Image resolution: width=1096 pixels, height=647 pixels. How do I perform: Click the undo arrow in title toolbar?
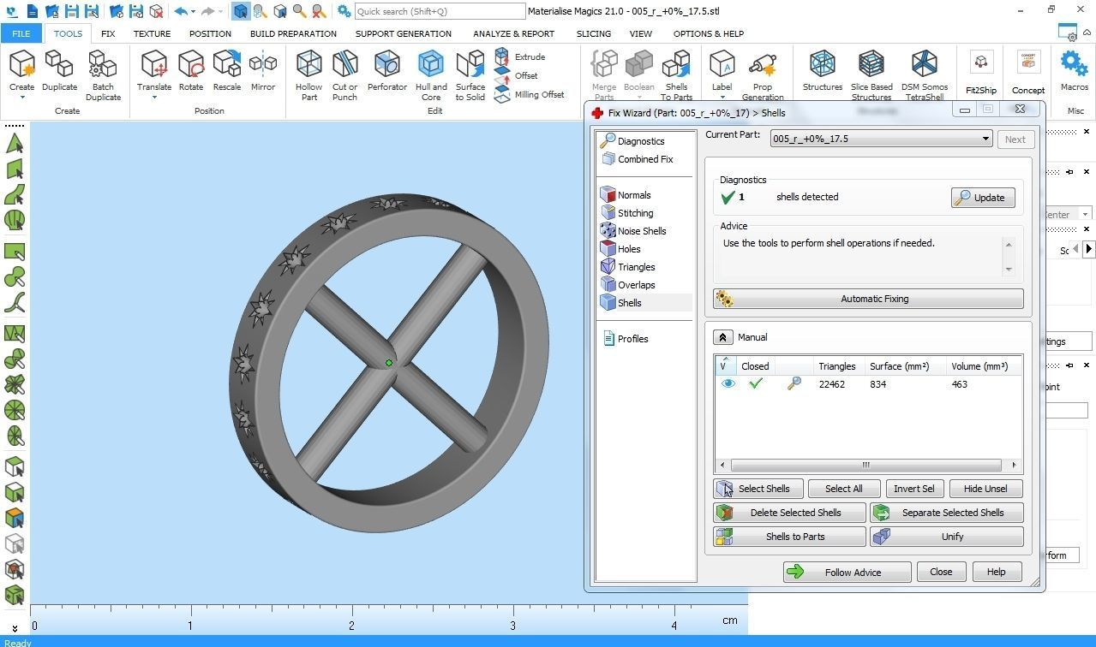pyautogui.click(x=181, y=11)
